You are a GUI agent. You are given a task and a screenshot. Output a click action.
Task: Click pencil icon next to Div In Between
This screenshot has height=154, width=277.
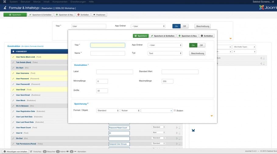click(13, 106)
